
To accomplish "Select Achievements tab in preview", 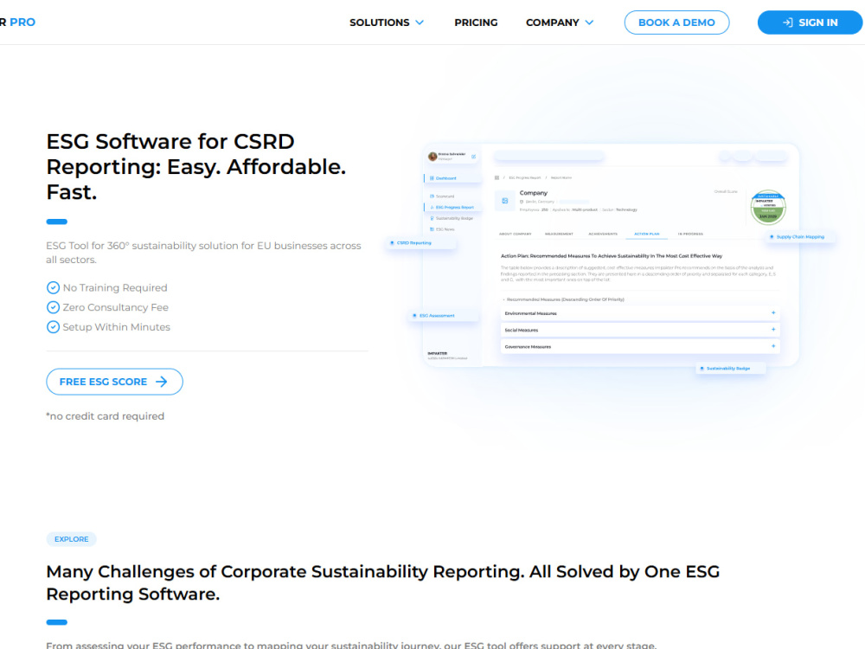I will (x=603, y=234).
